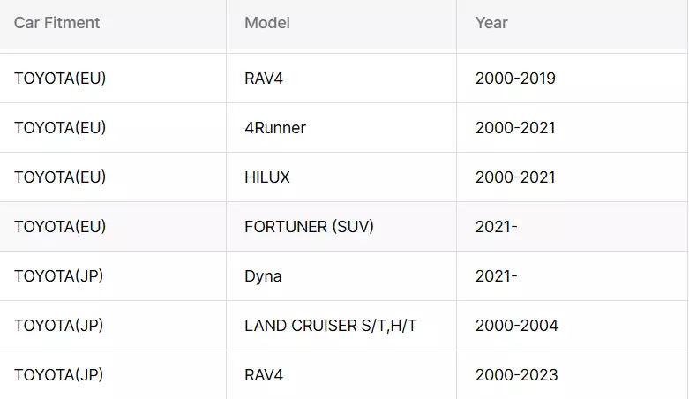The height and width of the screenshot is (399, 689).
Task: Click TOYOTA(JP) in the Dyna row
Action: tap(59, 276)
